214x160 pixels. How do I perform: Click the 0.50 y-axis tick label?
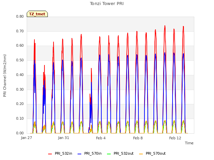click(x=20, y=60)
